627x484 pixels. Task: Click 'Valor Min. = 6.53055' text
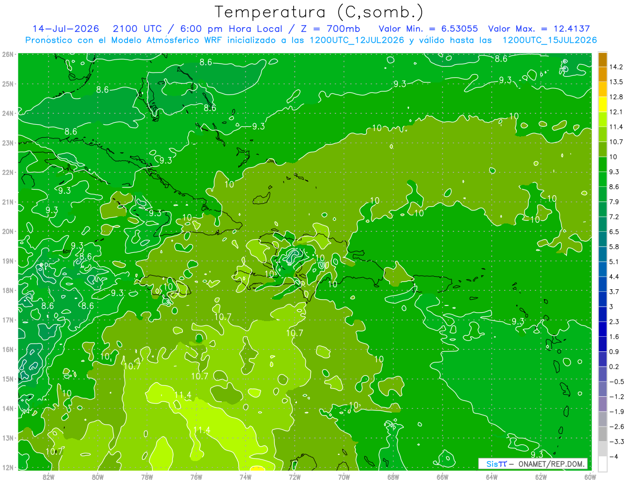coord(428,29)
